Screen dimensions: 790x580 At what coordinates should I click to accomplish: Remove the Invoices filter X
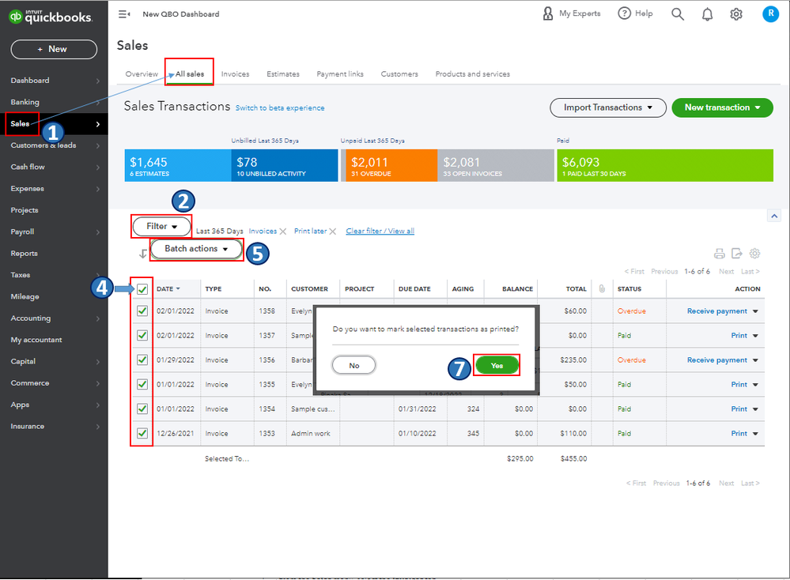click(x=283, y=231)
